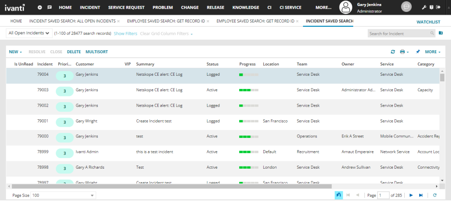The height and width of the screenshot is (207, 451).
Task: Close the first Employee Get Record ID tab
Action: [208, 21]
